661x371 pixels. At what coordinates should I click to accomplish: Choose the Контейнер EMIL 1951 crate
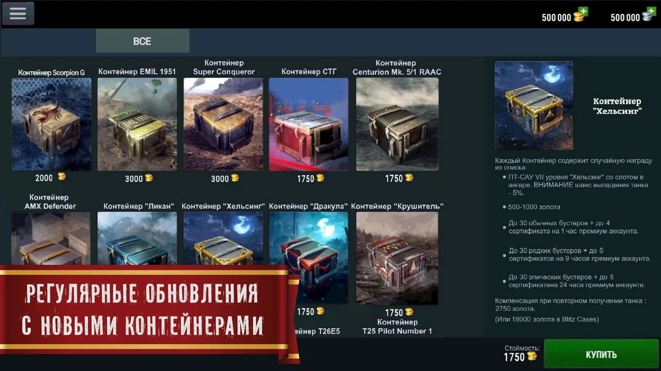pos(137,124)
